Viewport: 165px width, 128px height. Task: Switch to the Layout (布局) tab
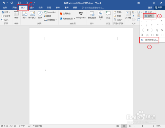[41, 8]
